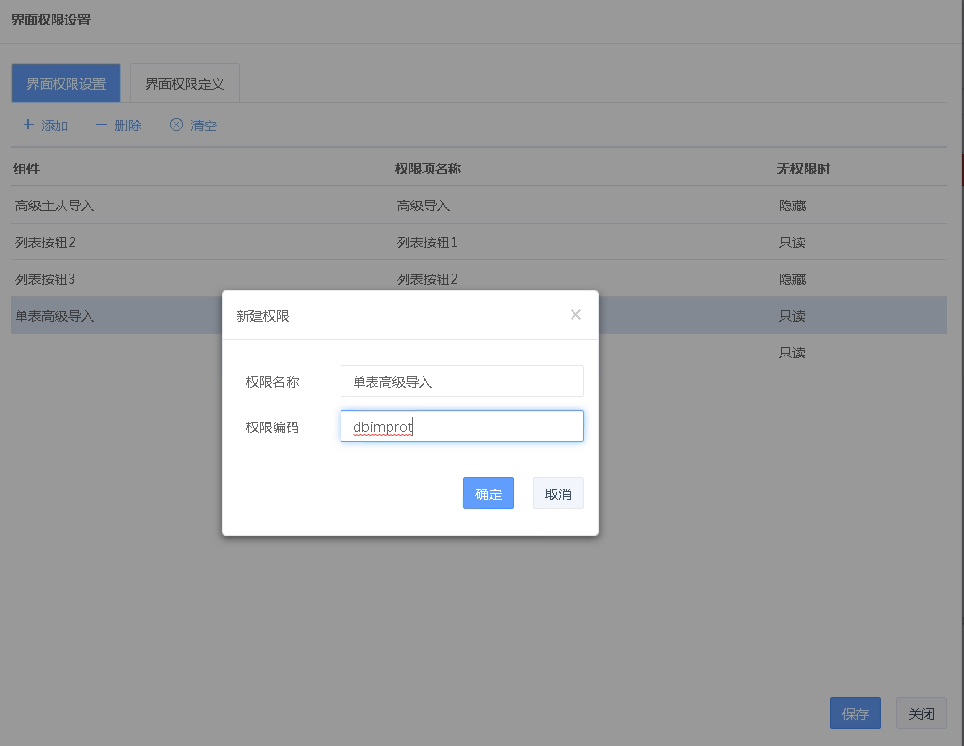Screen dimensions: 964x746
Task: Close the 新建权限 dialog with X
Action: [575, 315]
